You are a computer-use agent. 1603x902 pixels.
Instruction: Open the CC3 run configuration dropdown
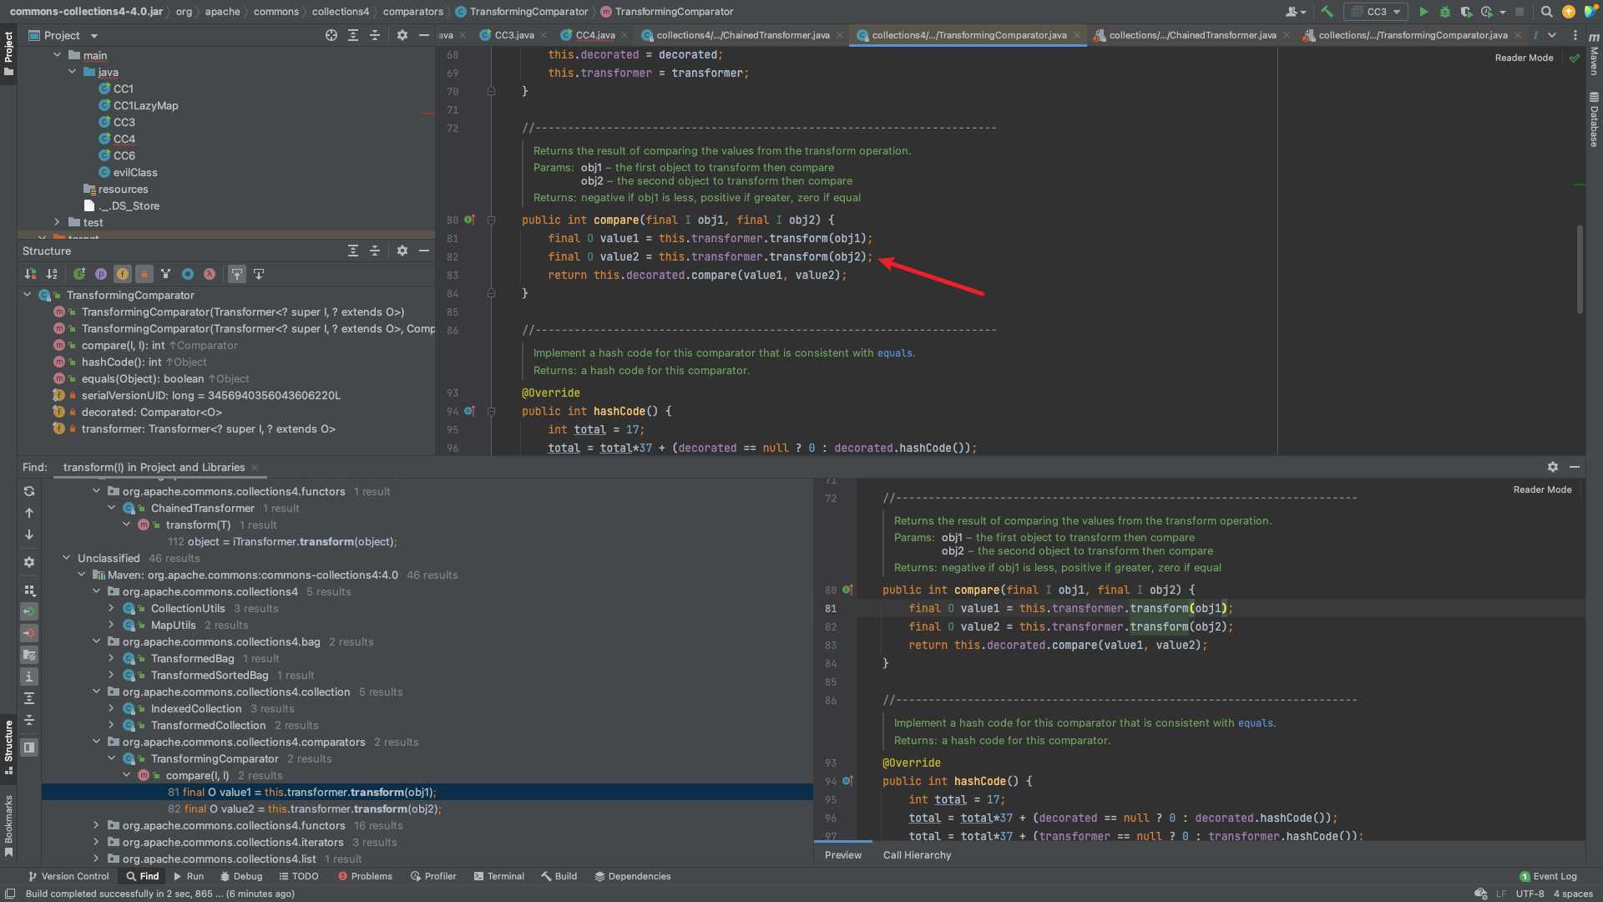[x=1376, y=12]
